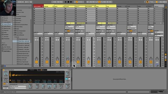Collapse the Hybrid Reverb folder

(x=13, y=35)
